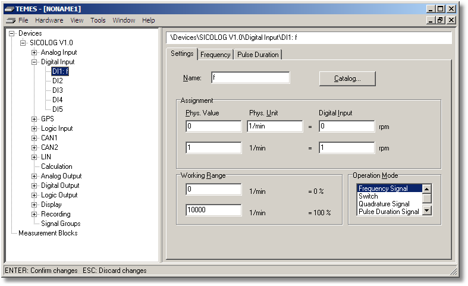Click first Digital Input field containing 0

(347, 126)
